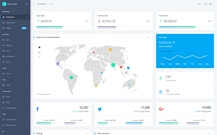The width and height of the screenshot is (217, 135).
Task: Expand the Advance submenu chevron
Action: [27, 45]
